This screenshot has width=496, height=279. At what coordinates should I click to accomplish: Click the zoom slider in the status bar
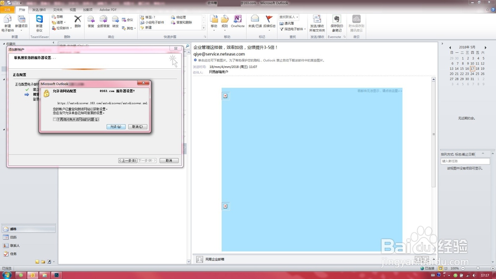tap(478, 268)
